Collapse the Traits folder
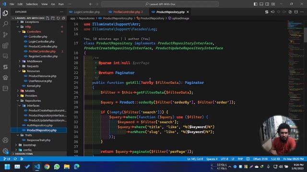 pyautogui.click(x=28, y=135)
